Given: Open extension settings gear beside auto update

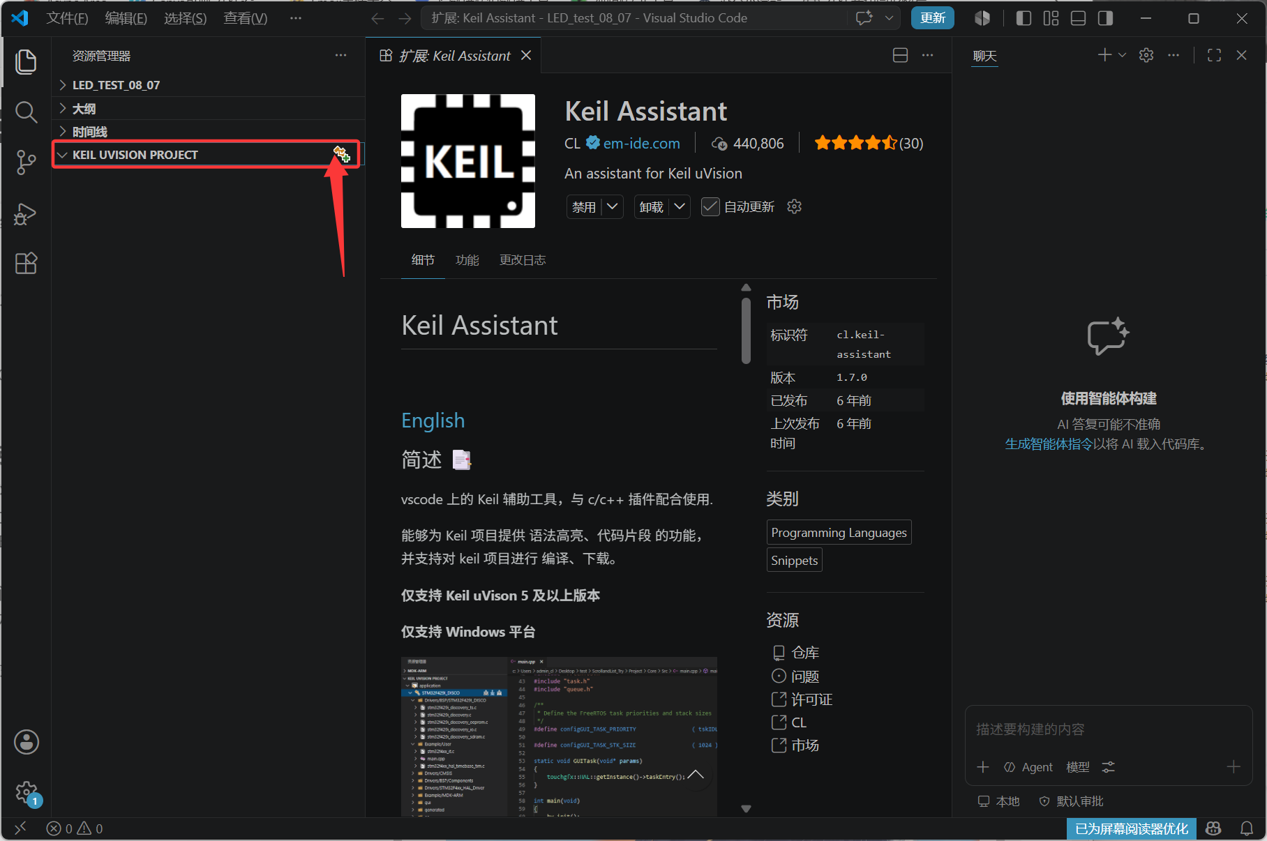Looking at the screenshot, I should coord(794,206).
